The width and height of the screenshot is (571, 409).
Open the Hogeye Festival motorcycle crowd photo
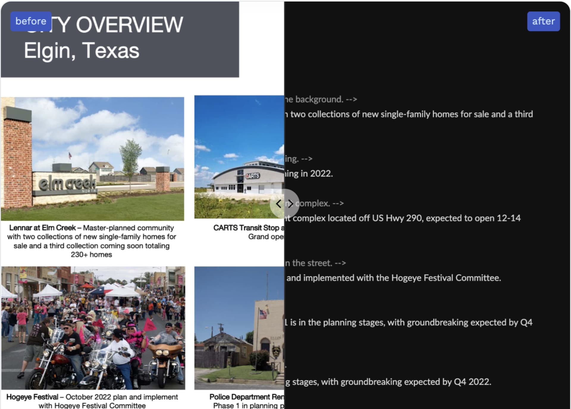[x=93, y=328]
